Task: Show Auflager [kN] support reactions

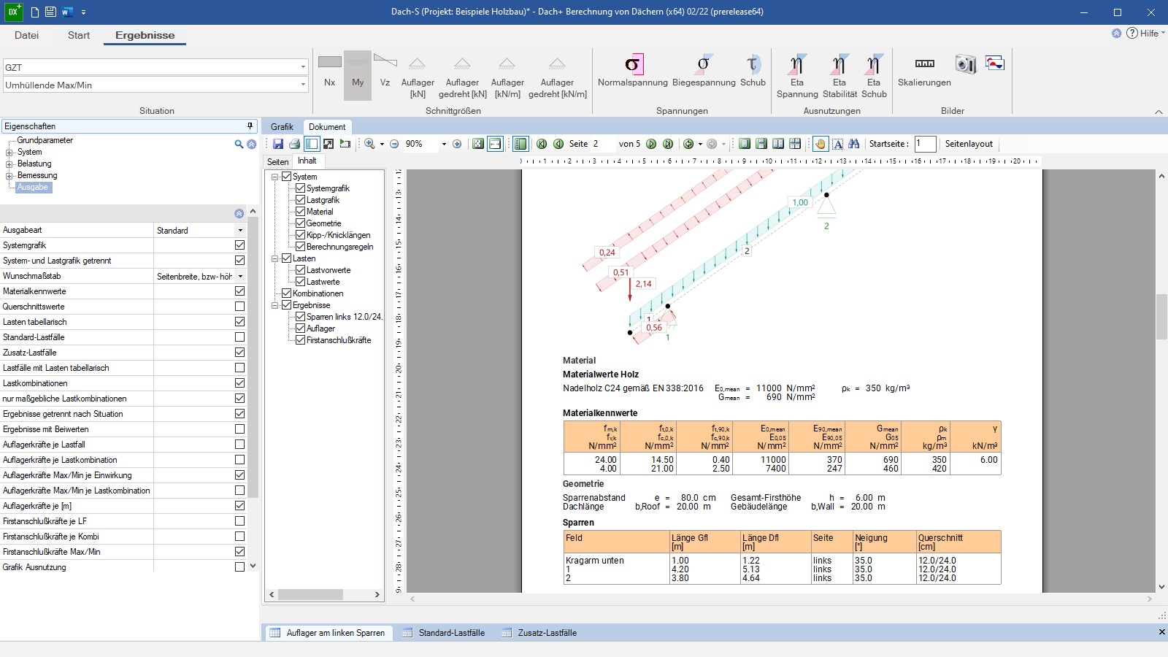Action: pos(418,77)
